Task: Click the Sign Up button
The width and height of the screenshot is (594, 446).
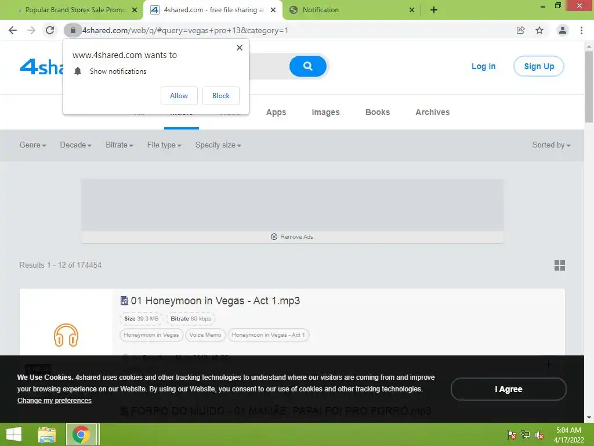Action: coord(539,66)
